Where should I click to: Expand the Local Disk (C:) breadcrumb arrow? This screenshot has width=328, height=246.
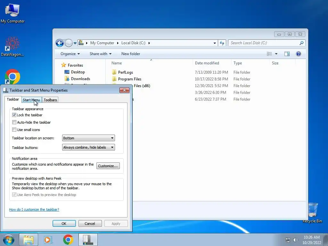[149, 43]
